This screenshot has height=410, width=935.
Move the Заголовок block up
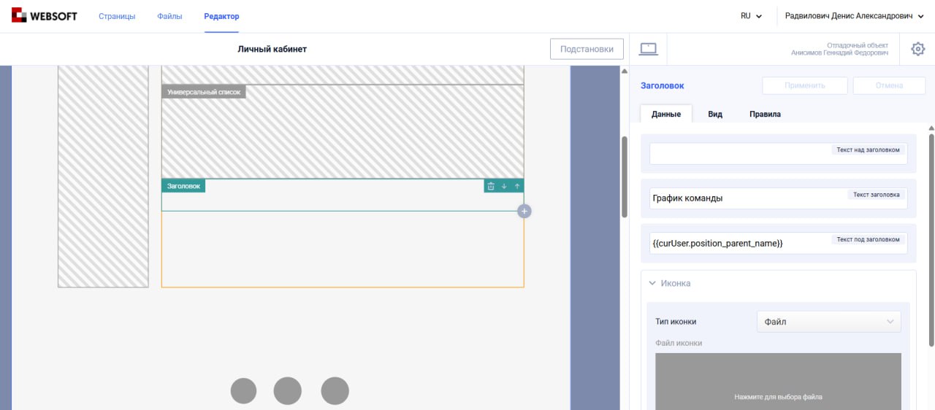(x=517, y=186)
